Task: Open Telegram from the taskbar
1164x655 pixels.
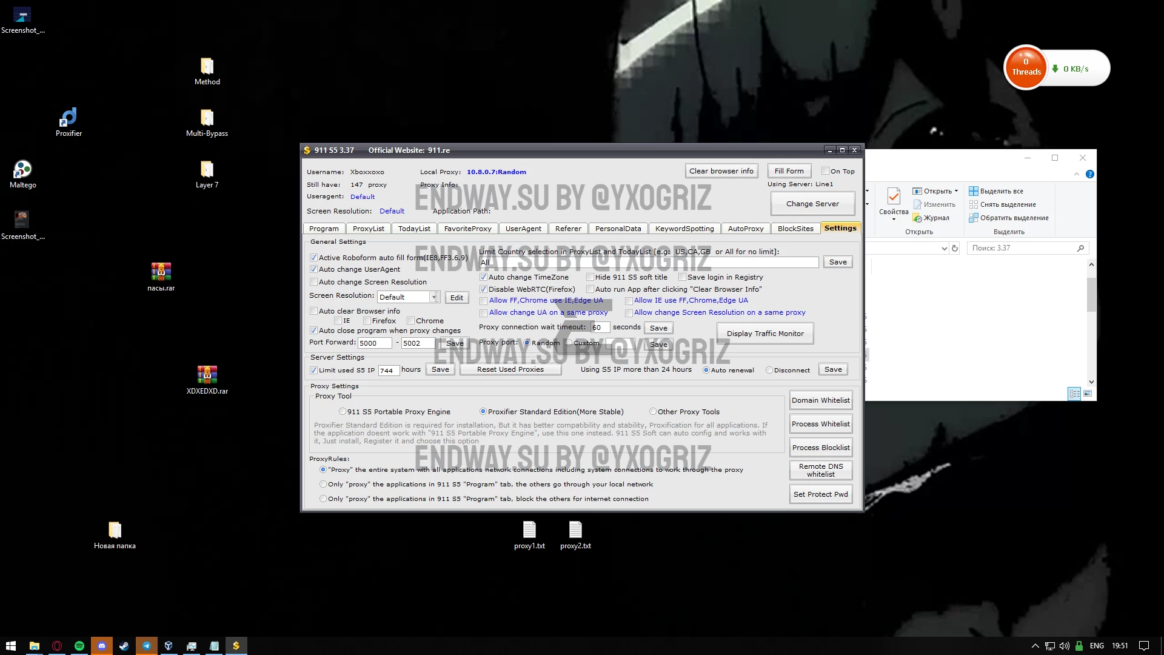Action: [147, 646]
